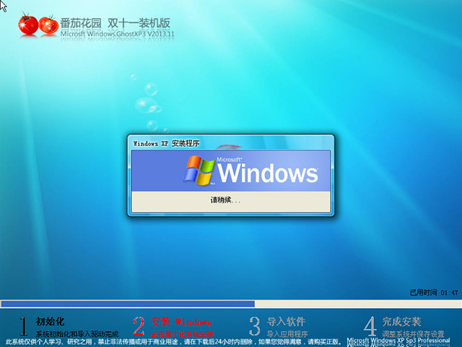Click the disclaimer text along the bottom edge
Viewport: 462px width, 347px height.
click(x=173, y=342)
